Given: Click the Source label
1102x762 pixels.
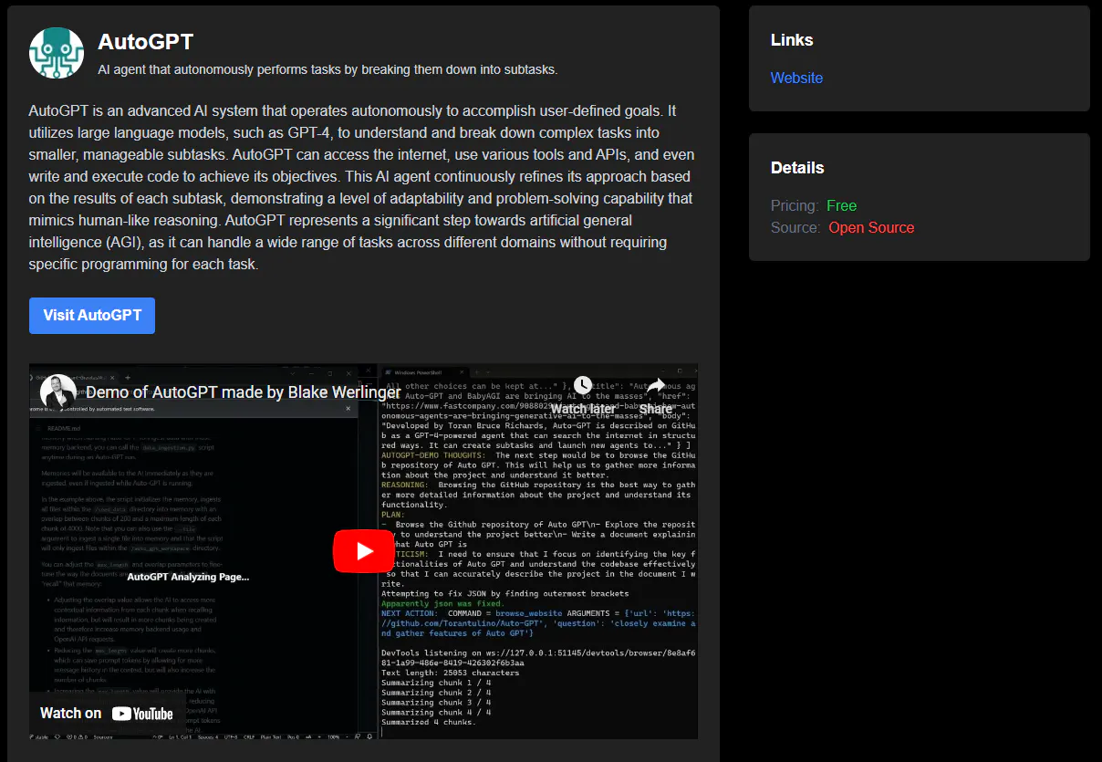Looking at the screenshot, I should [x=795, y=227].
